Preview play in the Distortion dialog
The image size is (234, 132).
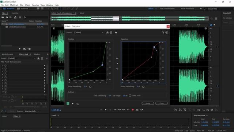click(73, 103)
